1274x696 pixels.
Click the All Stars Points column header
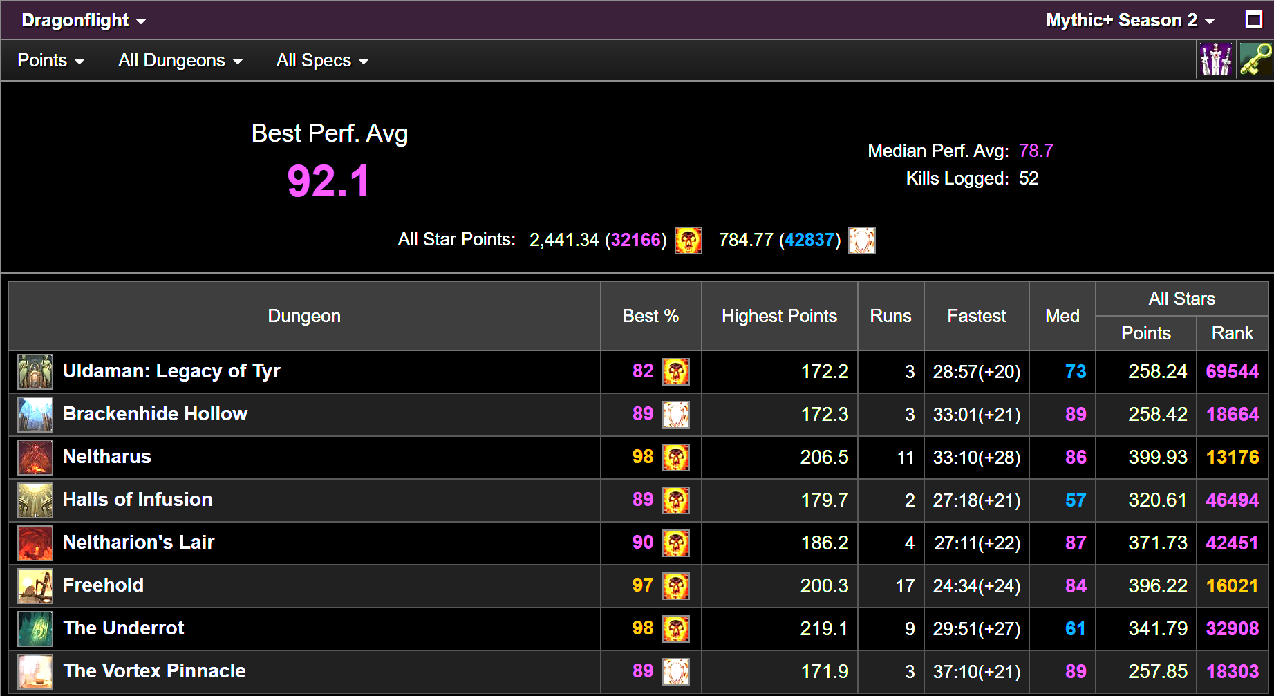pyautogui.click(x=1145, y=333)
